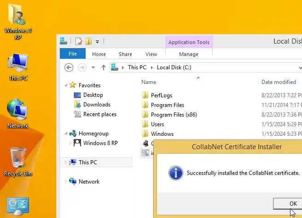Expand the chevron after This PC in breadcrumb
The width and height of the screenshot is (302, 218).
point(152,67)
